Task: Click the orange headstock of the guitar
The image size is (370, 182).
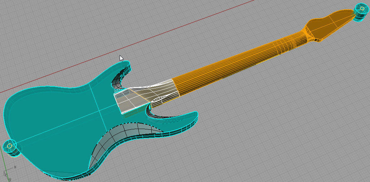Action: [x=327, y=25]
